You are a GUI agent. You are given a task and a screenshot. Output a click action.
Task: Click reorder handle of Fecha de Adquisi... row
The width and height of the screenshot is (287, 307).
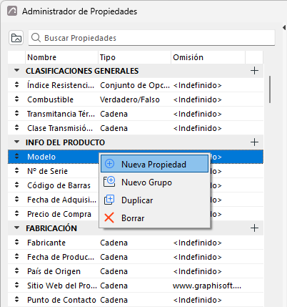click(16, 200)
